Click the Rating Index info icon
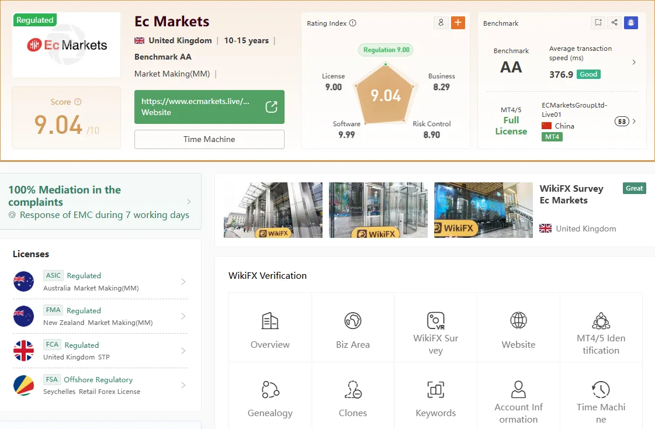655x429 pixels. coord(352,23)
